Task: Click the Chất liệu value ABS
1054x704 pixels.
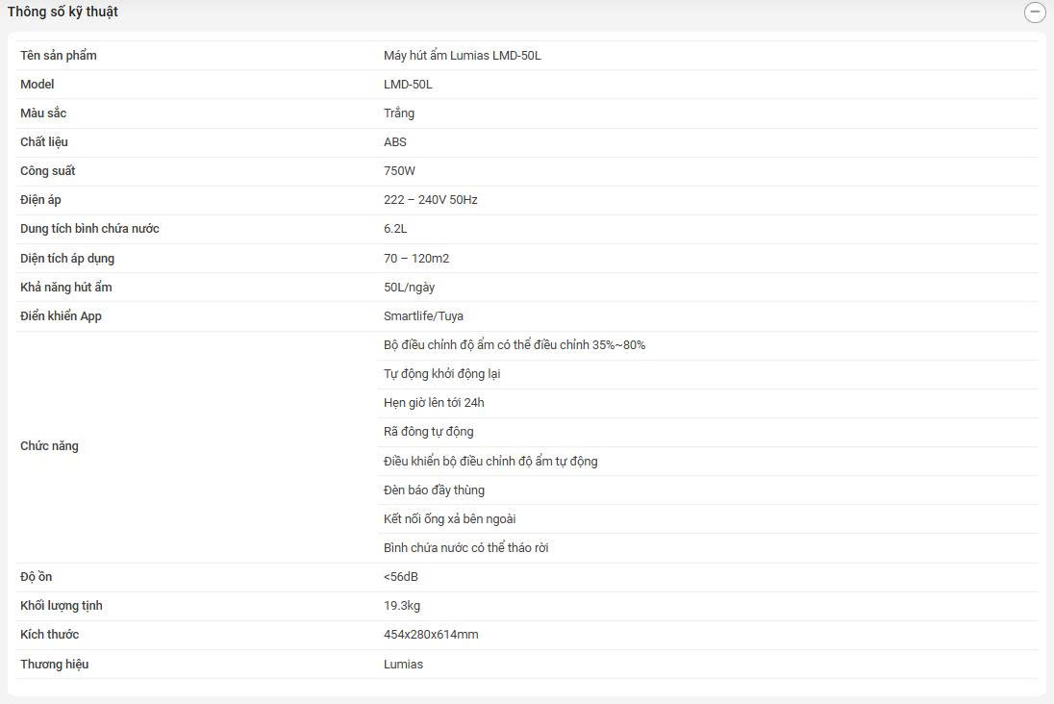Action: (395, 142)
